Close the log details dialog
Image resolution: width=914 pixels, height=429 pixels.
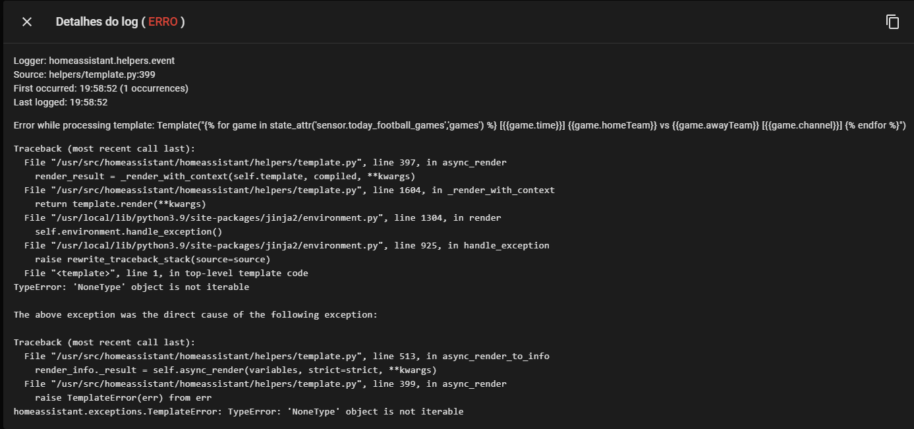[x=27, y=22]
